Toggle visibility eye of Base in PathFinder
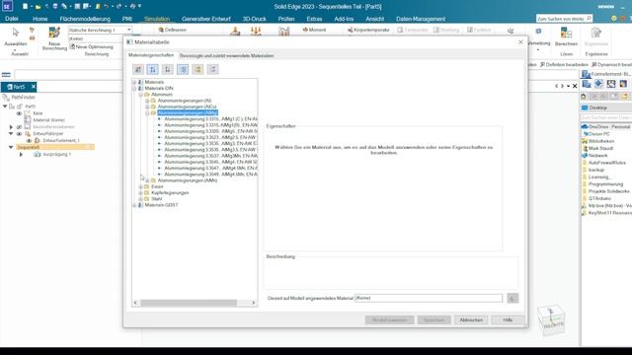632x355 pixels. point(19,113)
